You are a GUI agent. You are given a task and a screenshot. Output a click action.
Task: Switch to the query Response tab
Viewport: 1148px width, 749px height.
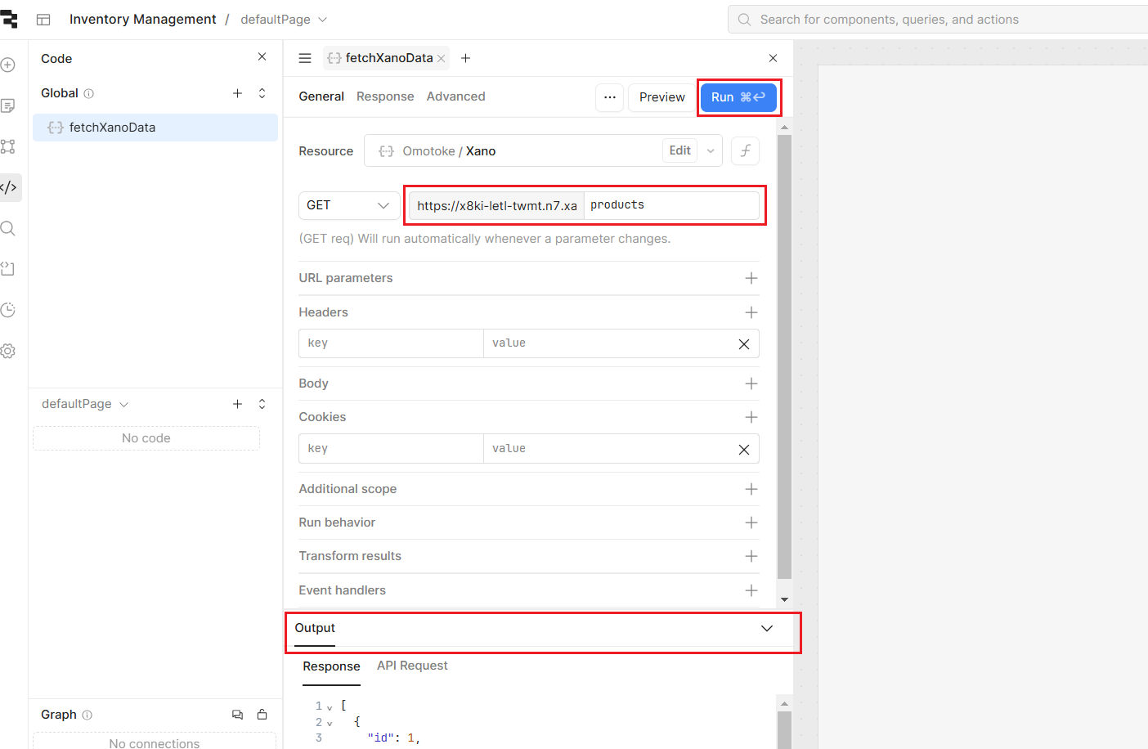pos(385,96)
